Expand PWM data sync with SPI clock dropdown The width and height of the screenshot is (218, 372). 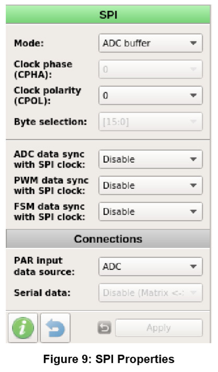coord(151,185)
